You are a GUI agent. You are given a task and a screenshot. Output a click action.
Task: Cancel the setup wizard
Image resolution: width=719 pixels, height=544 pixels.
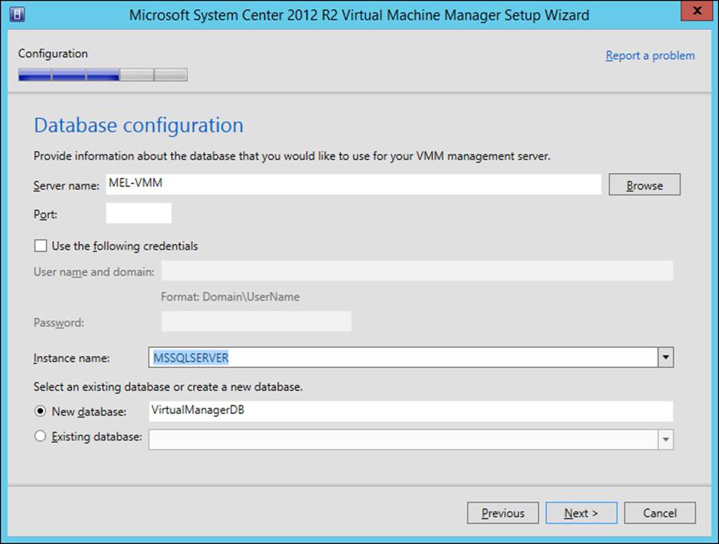[659, 513]
